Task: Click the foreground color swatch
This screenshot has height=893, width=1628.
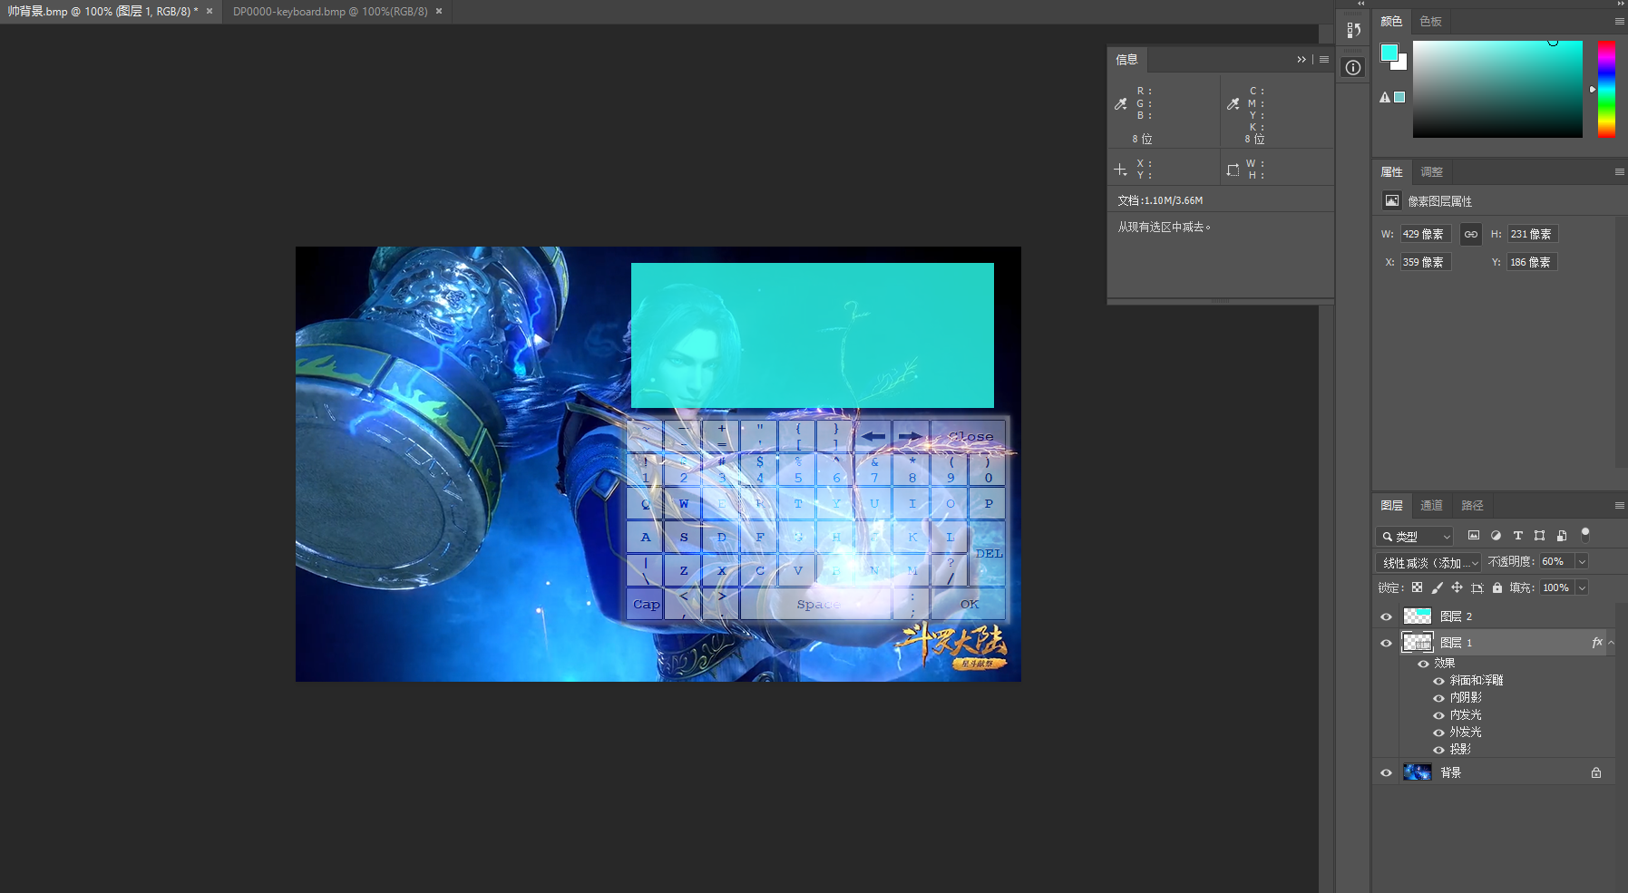Action: 1389,53
